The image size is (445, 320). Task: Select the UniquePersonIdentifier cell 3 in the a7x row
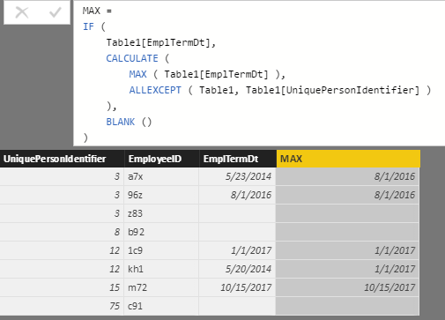click(62, 176)
